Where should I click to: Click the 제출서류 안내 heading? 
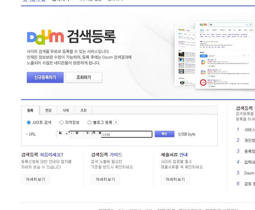(174, 155)
